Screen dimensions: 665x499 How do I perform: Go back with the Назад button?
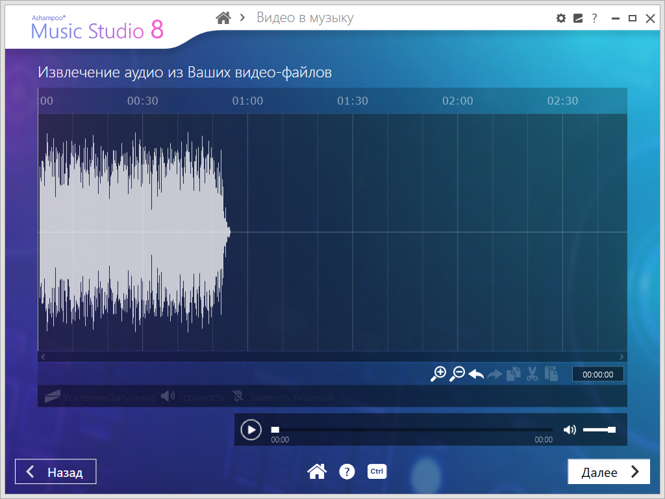click(56, 472)
